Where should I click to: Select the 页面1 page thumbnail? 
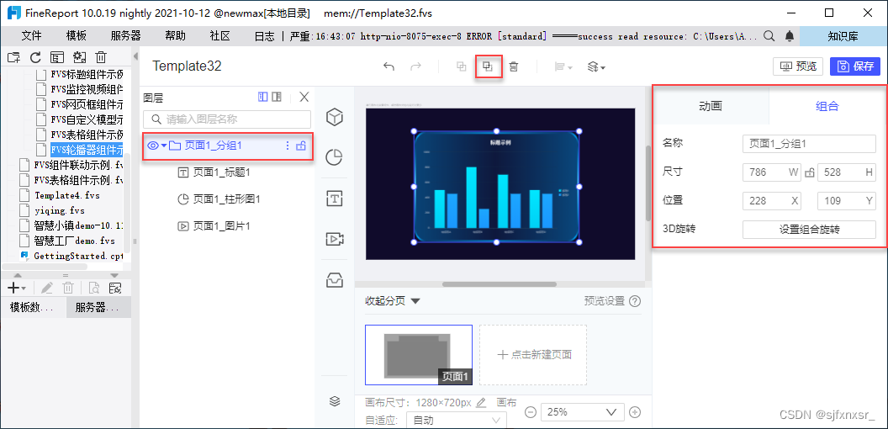tap(419, 355)
